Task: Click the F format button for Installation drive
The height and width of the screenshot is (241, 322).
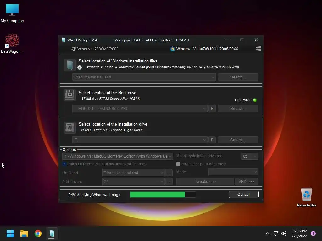Action: pyautogui.click(x=212, y=140)
